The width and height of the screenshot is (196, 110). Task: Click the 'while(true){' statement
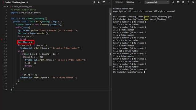(23, 28)
